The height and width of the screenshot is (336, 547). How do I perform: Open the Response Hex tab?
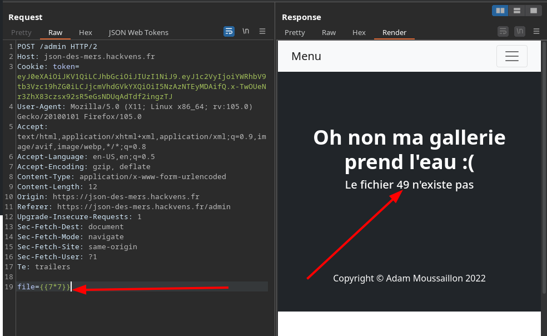click(359, 33)
